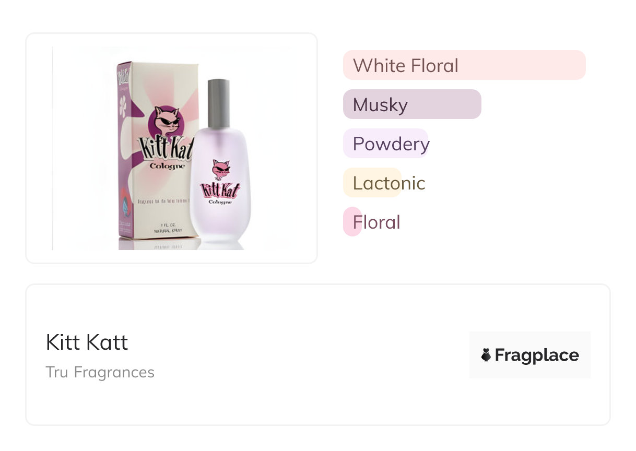
Task: Choose the Lactonic accord bar
Action: (x=372, y=183)
